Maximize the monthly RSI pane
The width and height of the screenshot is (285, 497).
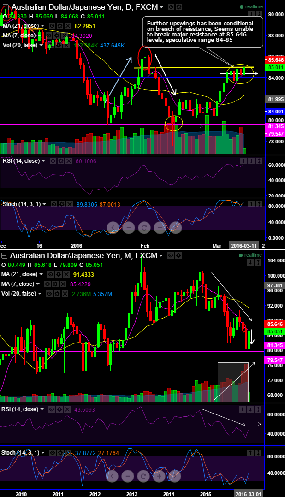pos(259,409)
